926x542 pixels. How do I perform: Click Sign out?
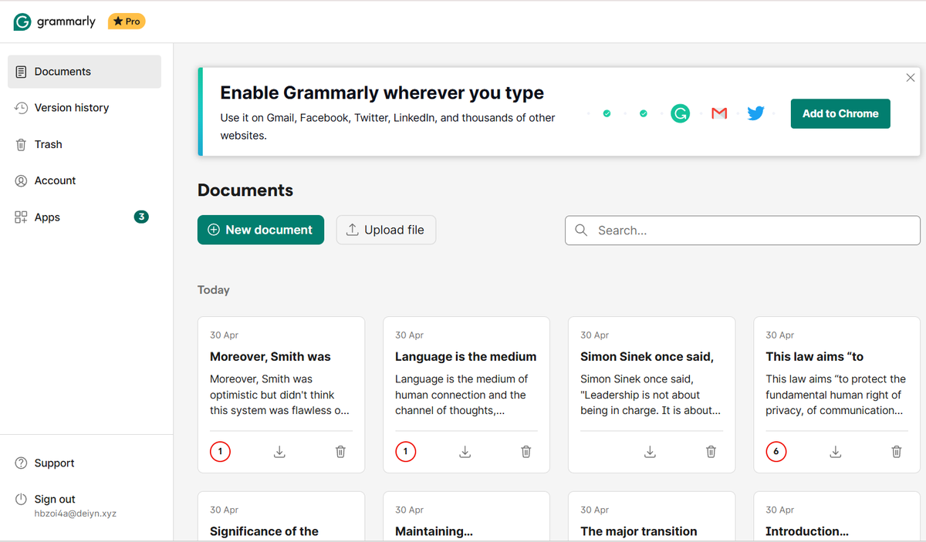55,499
